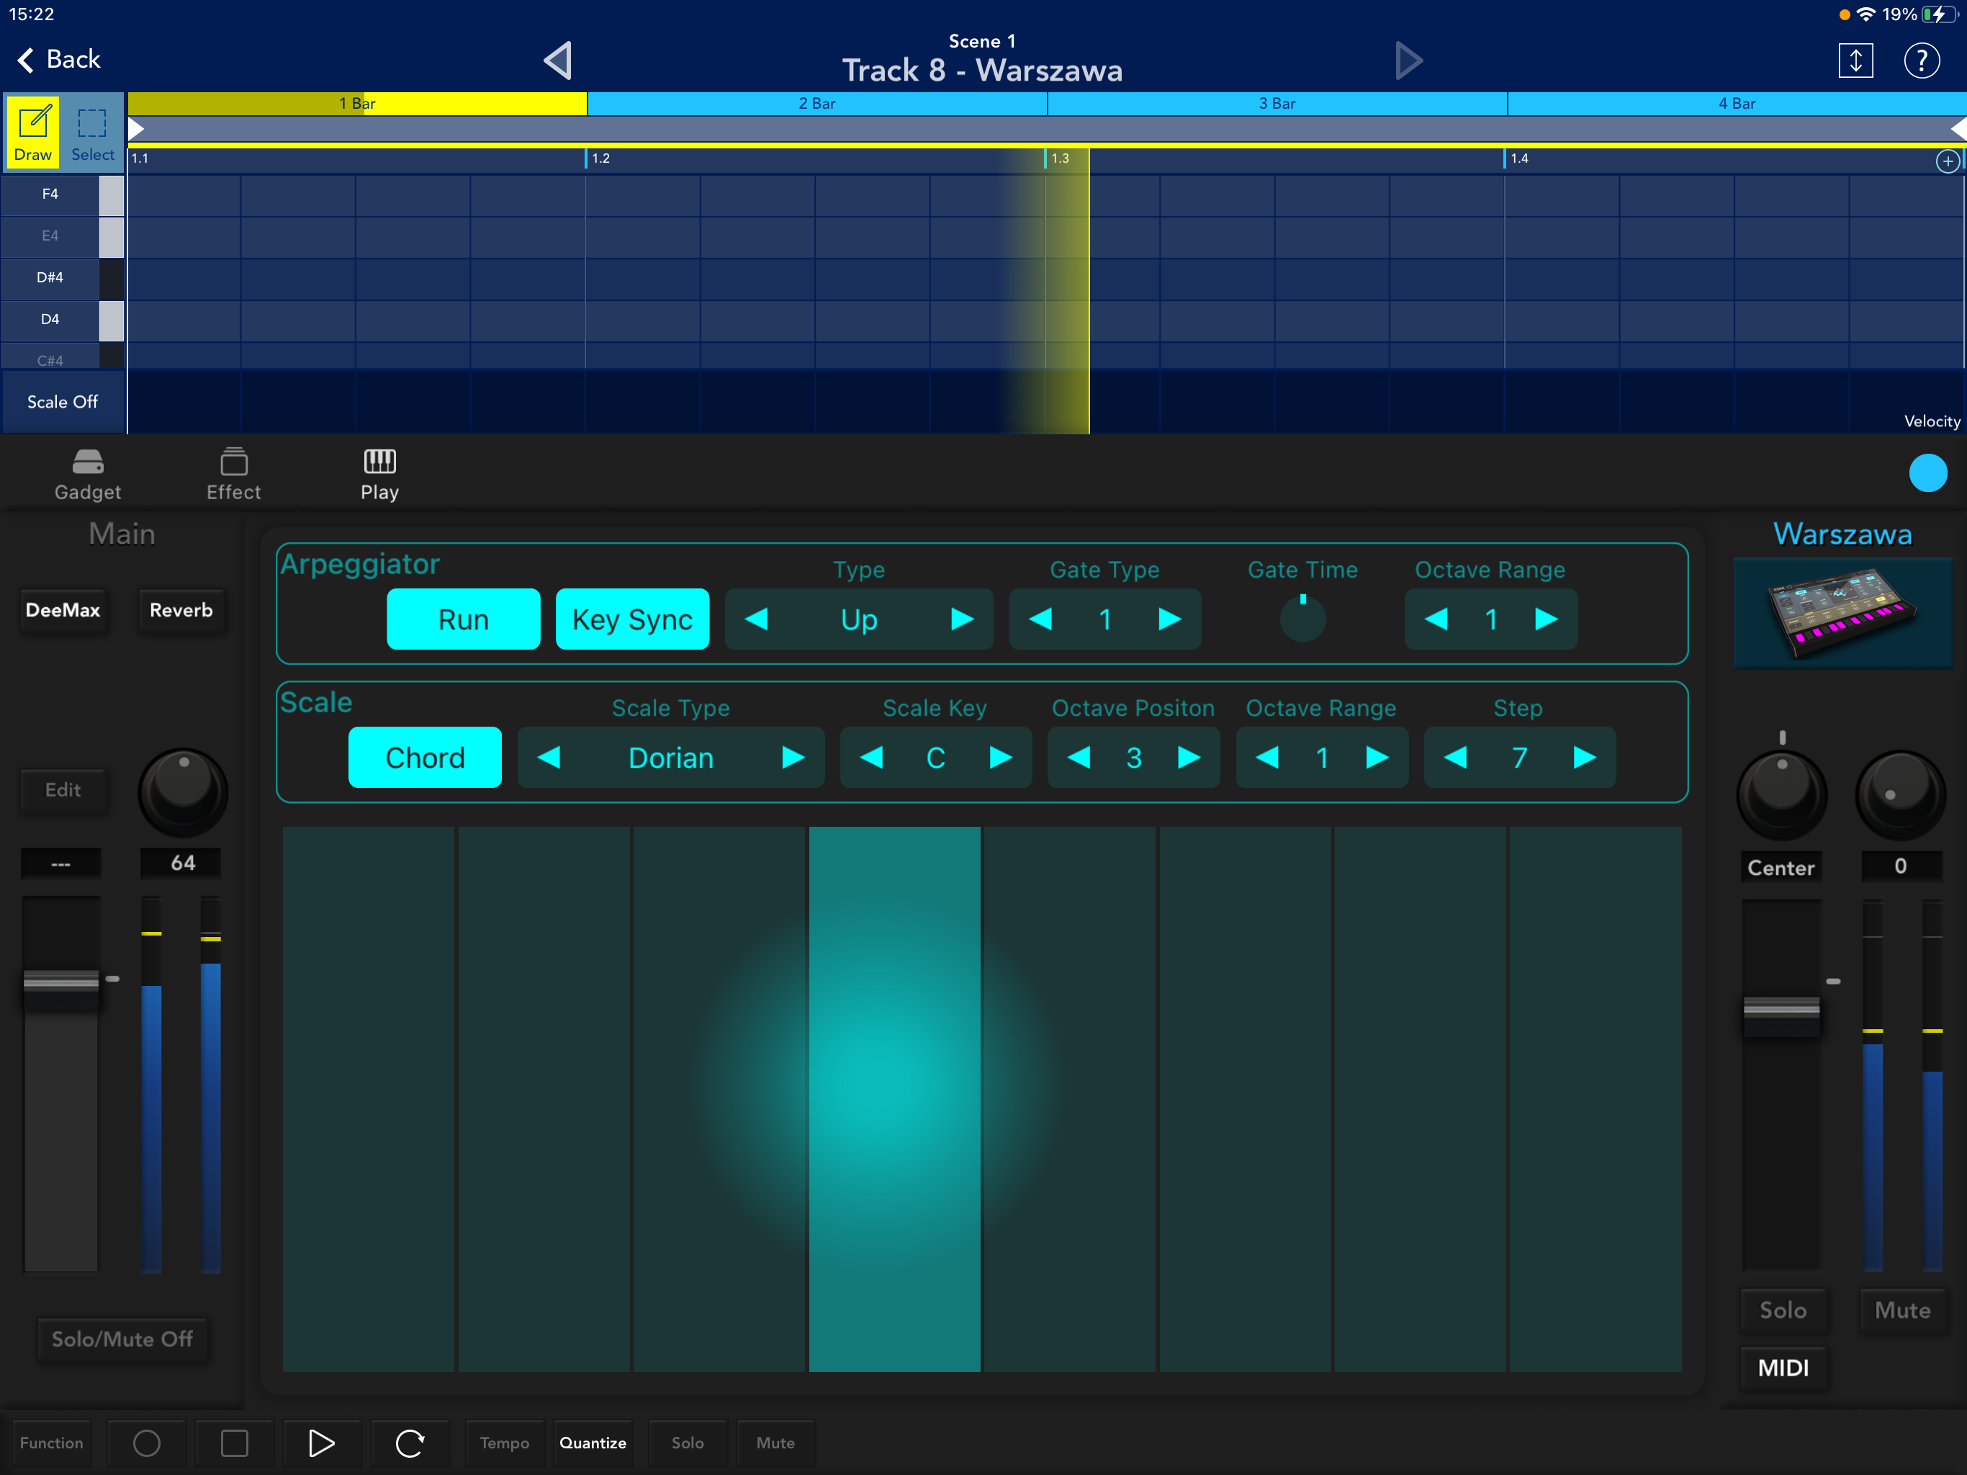Select the Select tool
Viewport: 1967px width, 1475px height.
92,132
